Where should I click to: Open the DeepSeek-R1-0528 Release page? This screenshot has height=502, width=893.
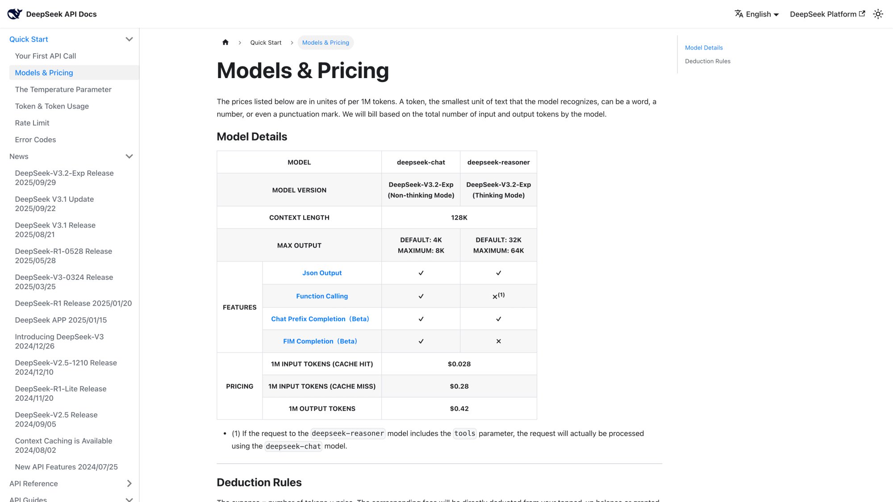point(63,256)
